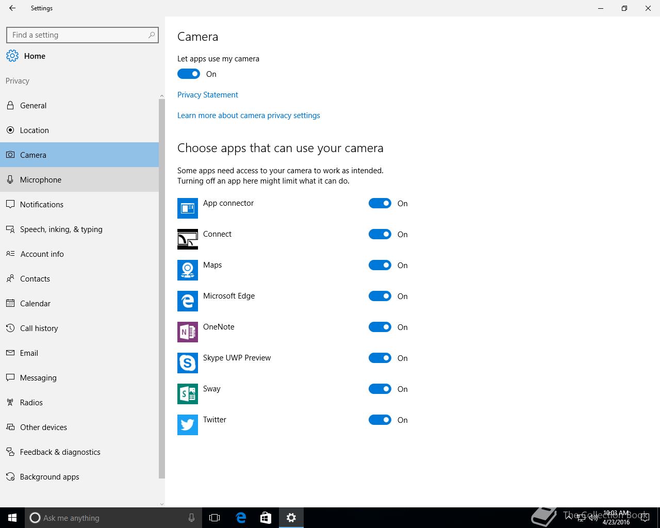660x528 pixels.
Task: Click the Skype UWP Preview icon
Action: [188, 363]
